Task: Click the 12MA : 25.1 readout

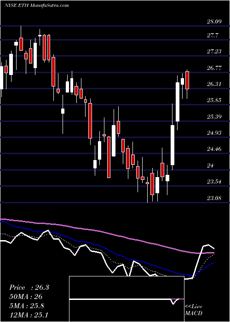Action: click(x=29, y=315)
